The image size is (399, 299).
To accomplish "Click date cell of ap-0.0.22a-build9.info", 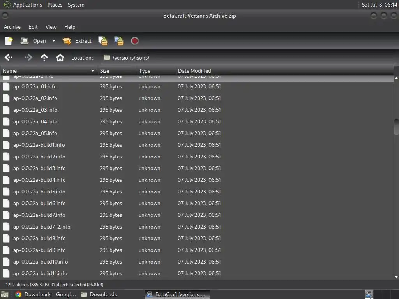I will tap(199, 250).
